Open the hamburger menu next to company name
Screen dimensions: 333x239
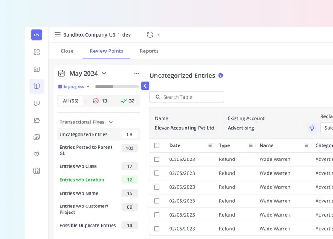click(57, 35)
